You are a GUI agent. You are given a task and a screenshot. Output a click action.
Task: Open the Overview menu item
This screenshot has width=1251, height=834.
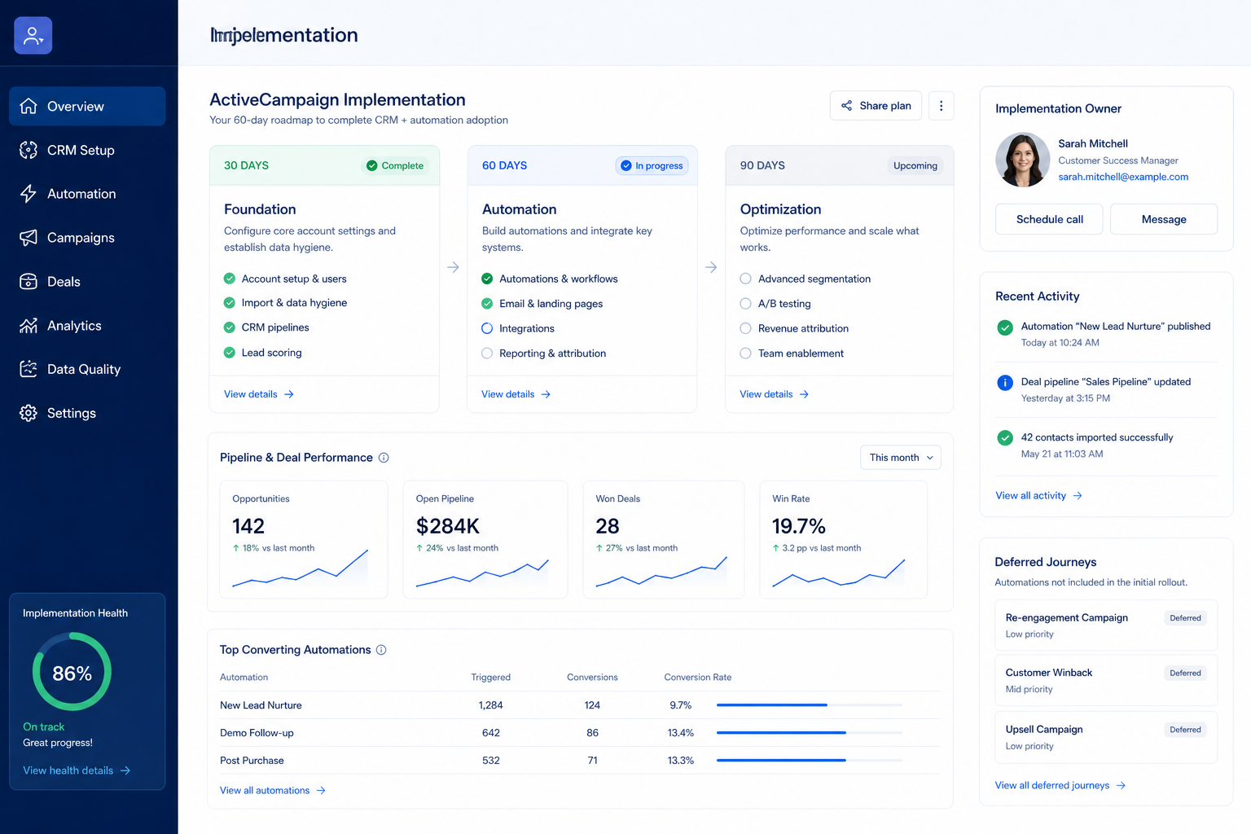(87, 107)
